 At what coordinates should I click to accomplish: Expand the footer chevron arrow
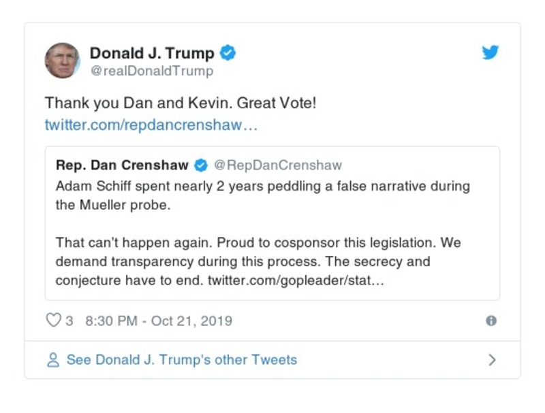point(492,359)
